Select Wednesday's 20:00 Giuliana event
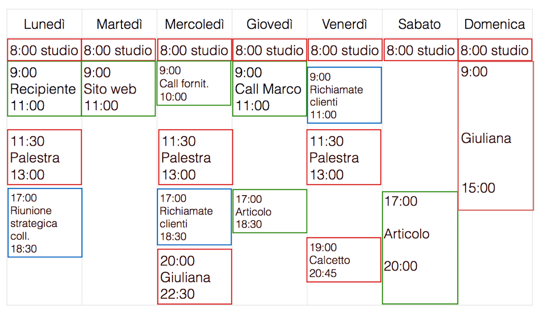Screen dimensions: 544x321 [x=195, y=276]
